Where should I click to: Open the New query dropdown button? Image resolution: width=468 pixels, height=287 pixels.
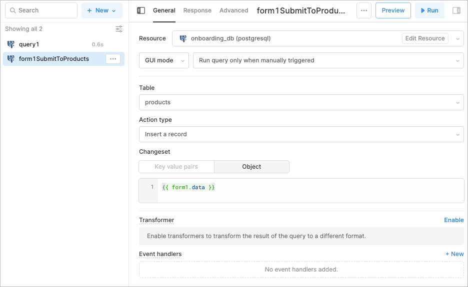point(102,10)
